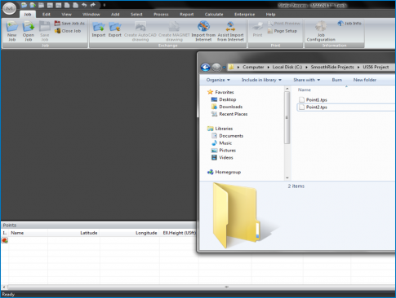Click first quick access new job icon

(24, 5)
